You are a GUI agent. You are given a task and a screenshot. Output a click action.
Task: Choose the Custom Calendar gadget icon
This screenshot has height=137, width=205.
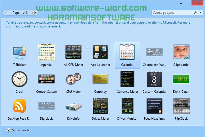[154, 79]
